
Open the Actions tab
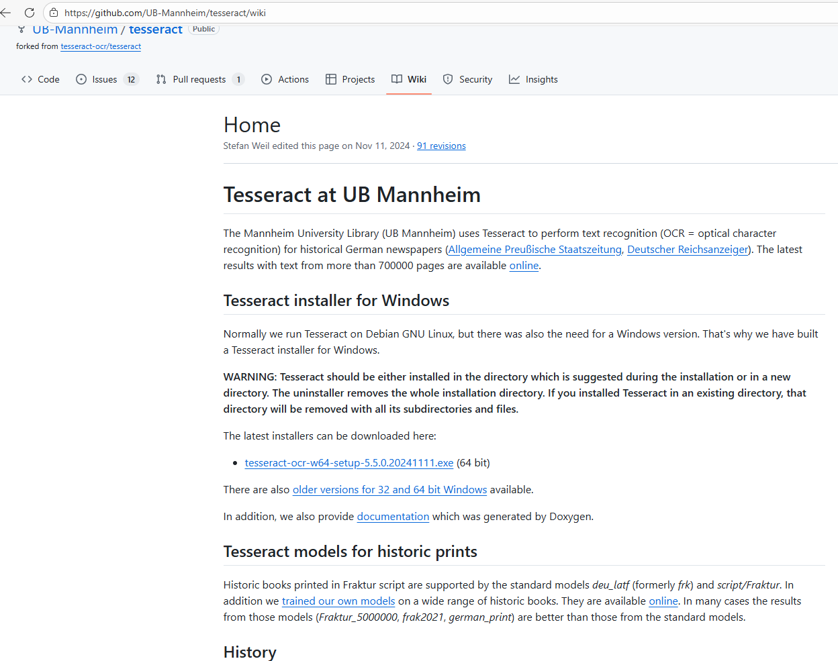click(x=285, y=79)
